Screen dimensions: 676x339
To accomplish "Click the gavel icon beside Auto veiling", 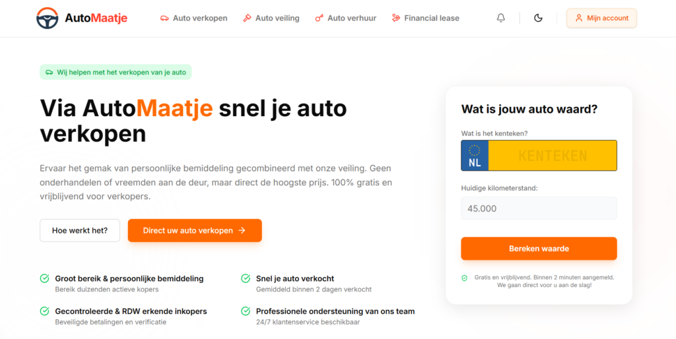I will pyautogui.click(x=247, y=18).
